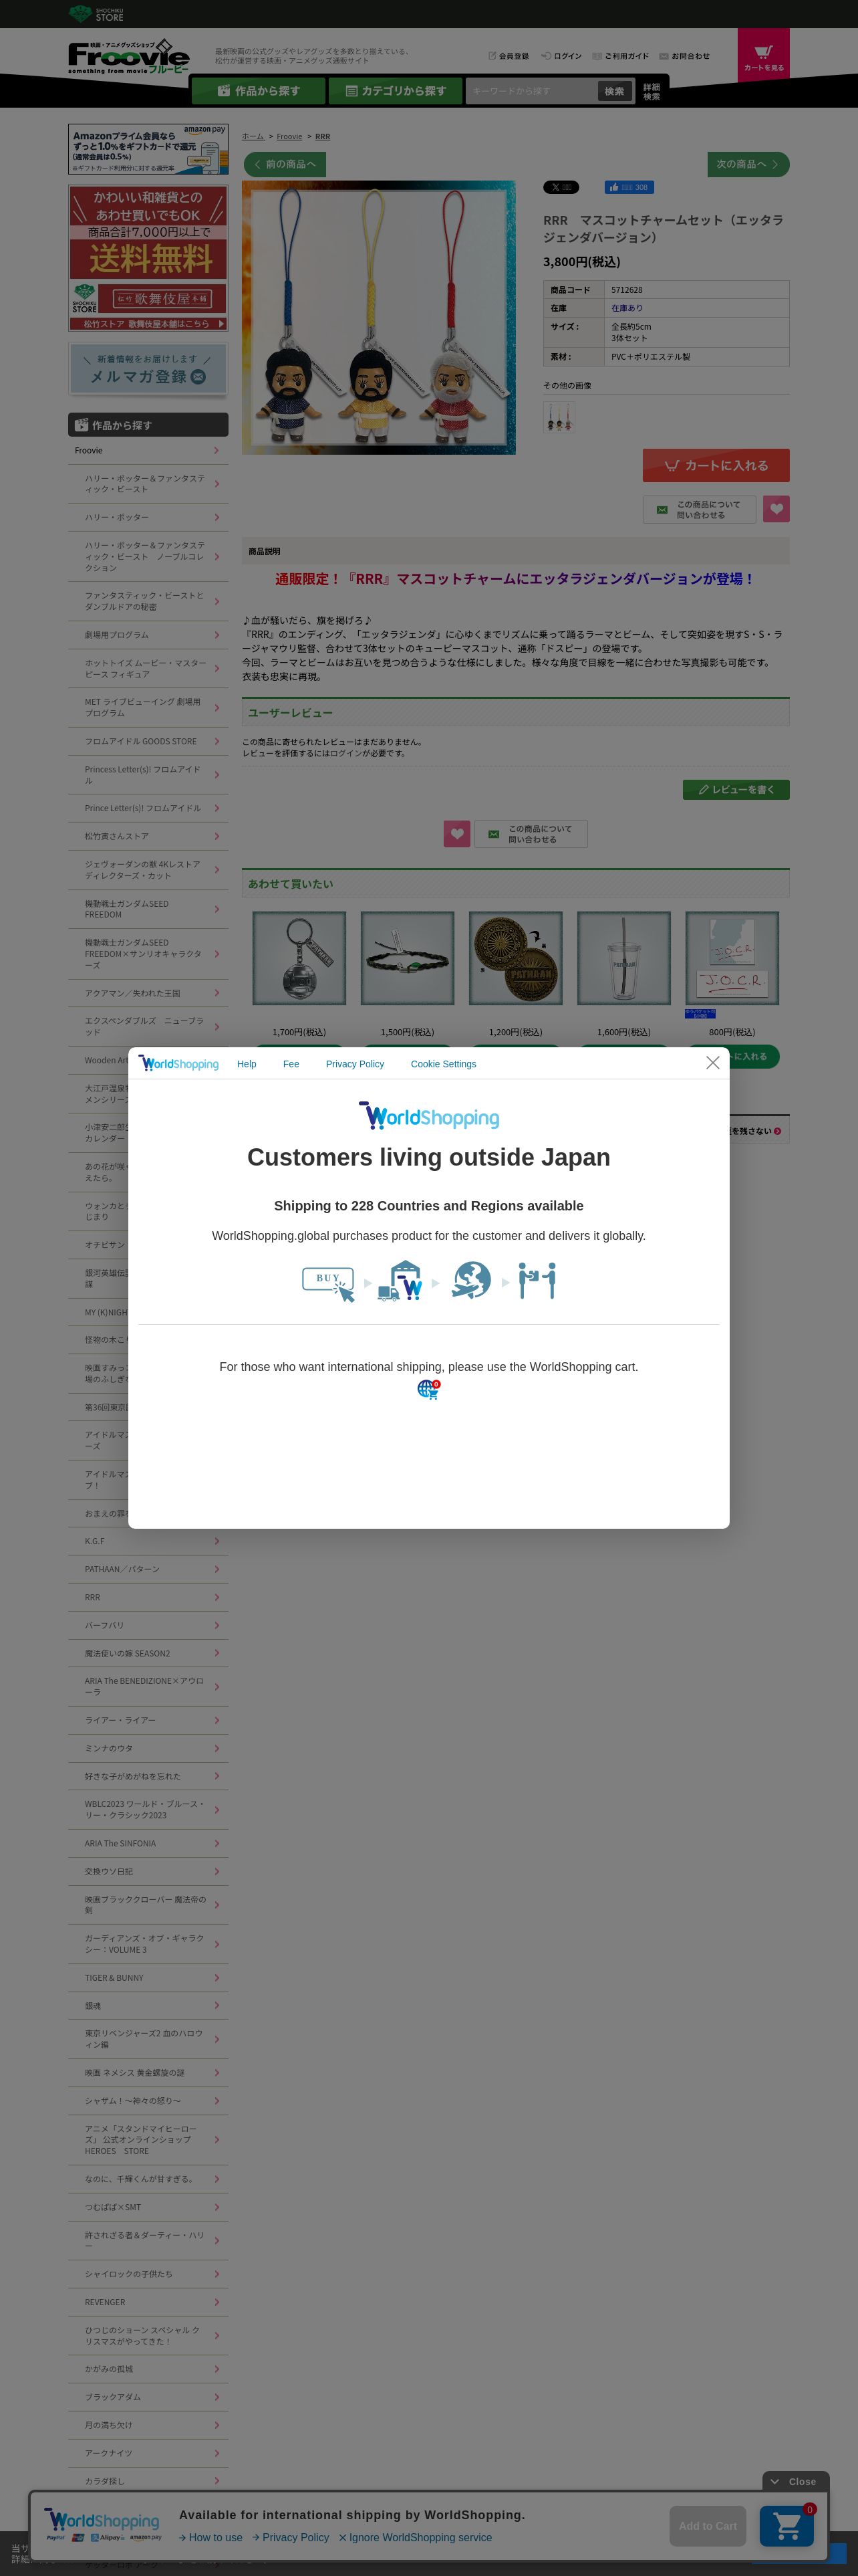Go to 前の商品へ previous product
858x2576 pixels.
coord(285,164)
